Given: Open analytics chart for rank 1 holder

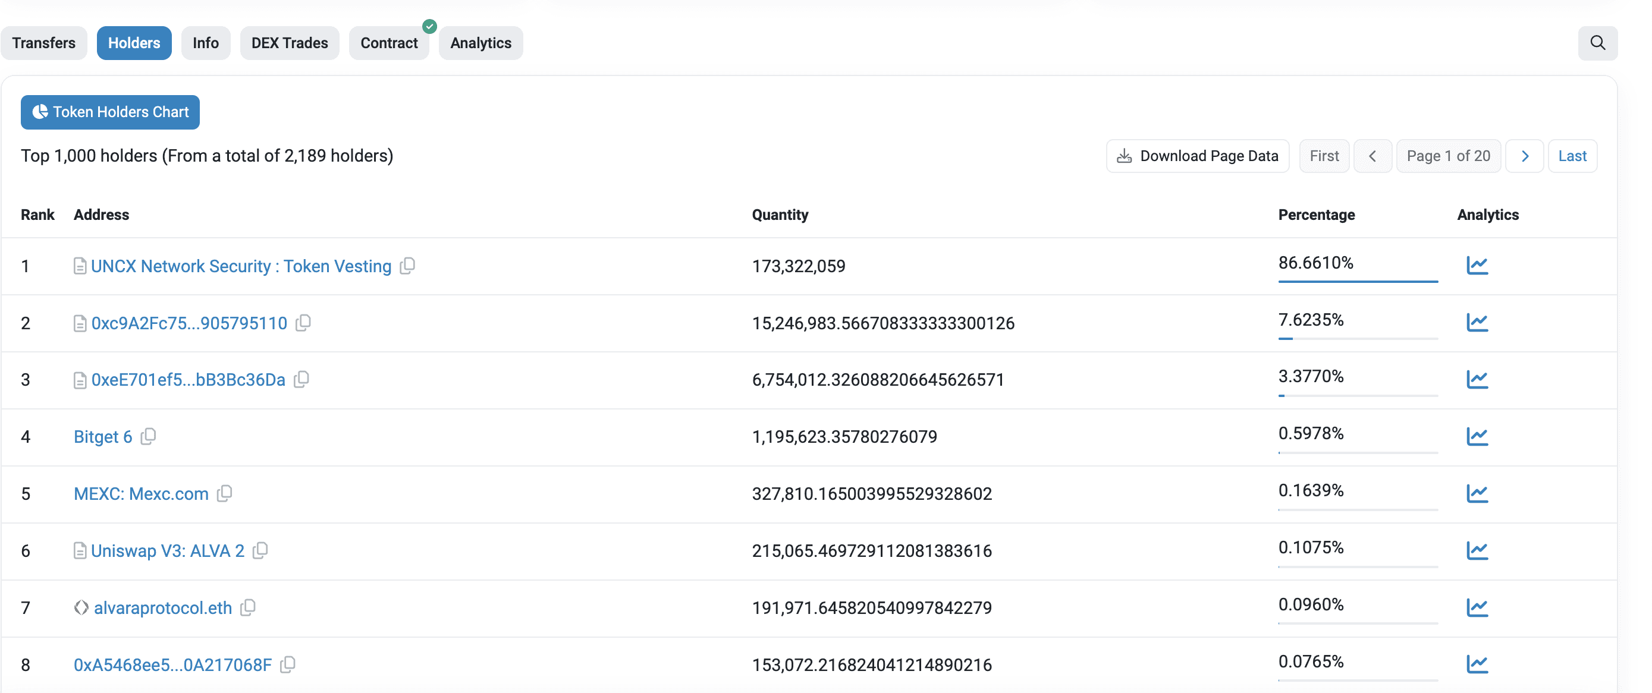Looking at the screenshot, I should pos(1477,266).
